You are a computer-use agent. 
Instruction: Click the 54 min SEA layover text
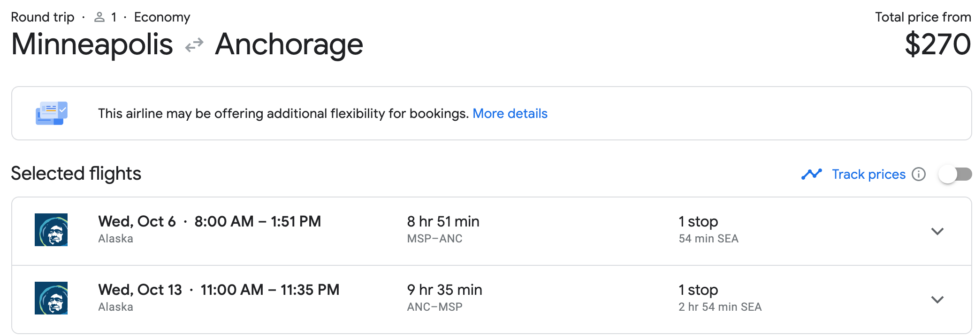pyautogui.click(x=708, y=239)
